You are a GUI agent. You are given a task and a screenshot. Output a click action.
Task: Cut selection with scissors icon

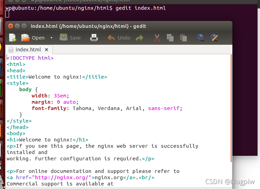tap(157, 38)
